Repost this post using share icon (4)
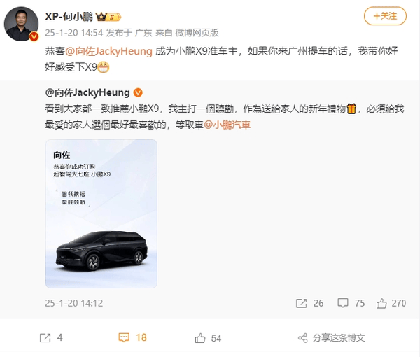Viewport: 420px width, 357px height. [45, 337]
